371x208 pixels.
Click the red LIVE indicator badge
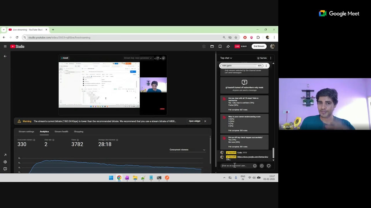click(x=237, y=46)
